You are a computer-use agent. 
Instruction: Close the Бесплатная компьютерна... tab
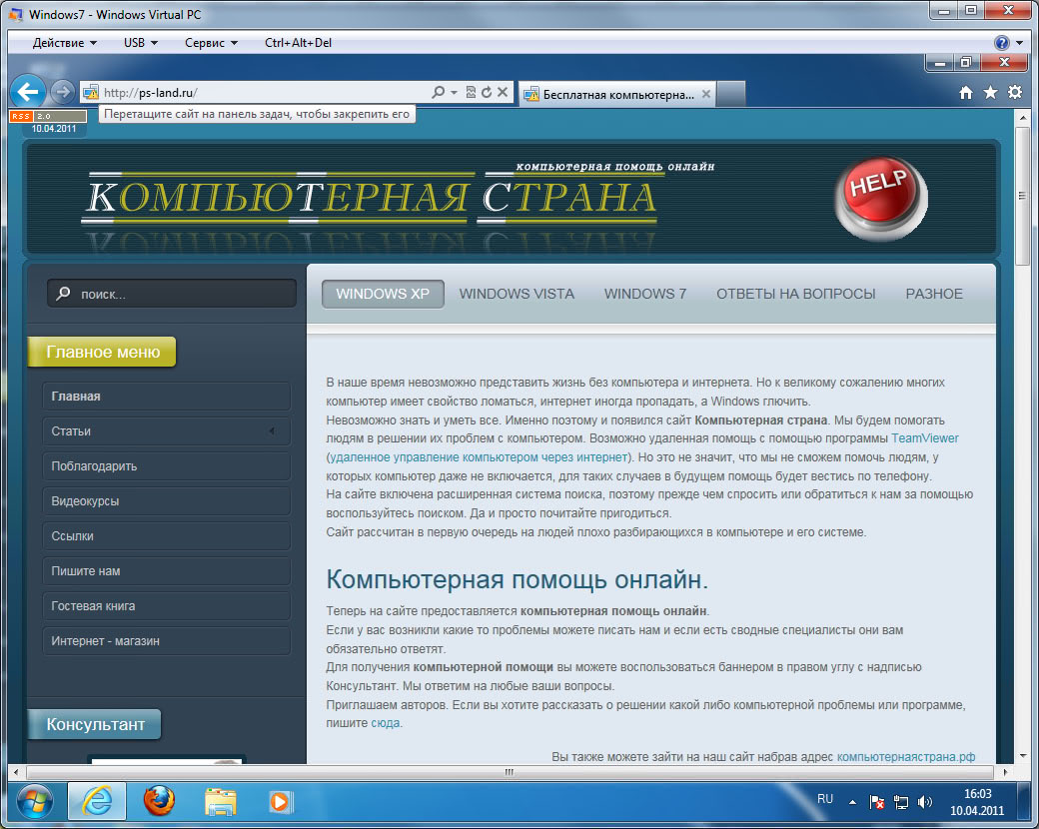pos(706,94)
